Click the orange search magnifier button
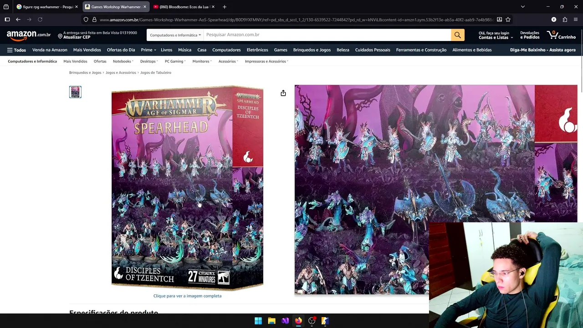 457,35
